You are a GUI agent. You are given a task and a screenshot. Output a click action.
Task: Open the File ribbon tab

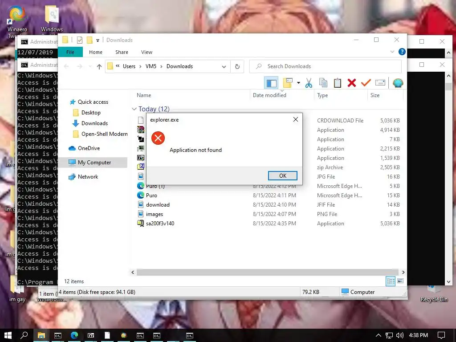click(x=70, y=52)
